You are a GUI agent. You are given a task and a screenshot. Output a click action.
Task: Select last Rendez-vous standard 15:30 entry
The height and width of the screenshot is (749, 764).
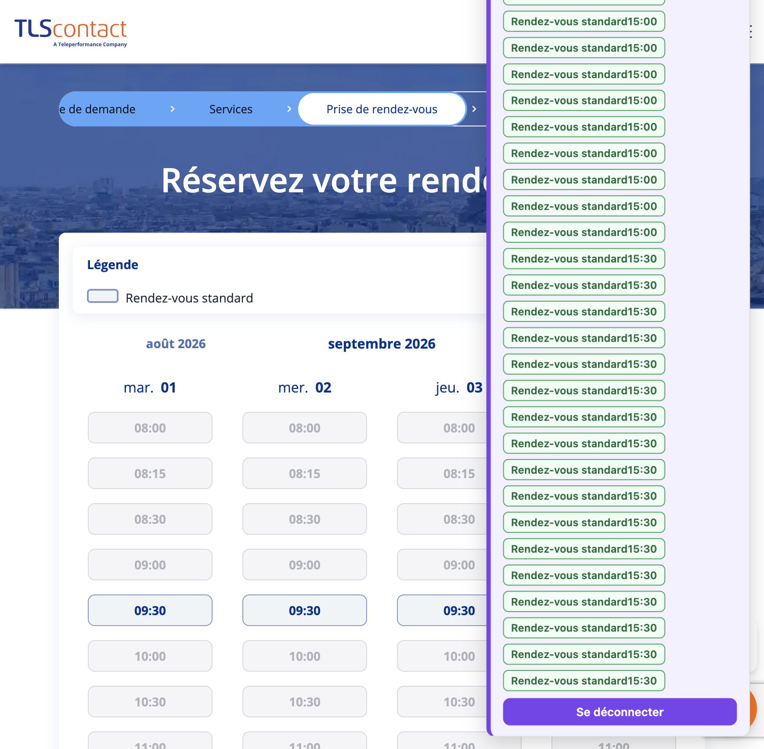click(584, 681)
